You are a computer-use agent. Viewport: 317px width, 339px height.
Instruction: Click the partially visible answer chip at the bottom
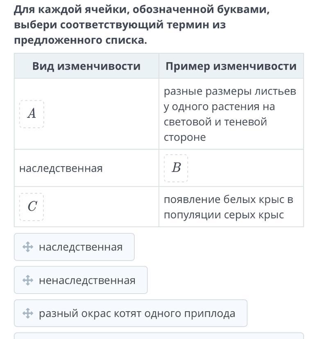pos(159,336)
